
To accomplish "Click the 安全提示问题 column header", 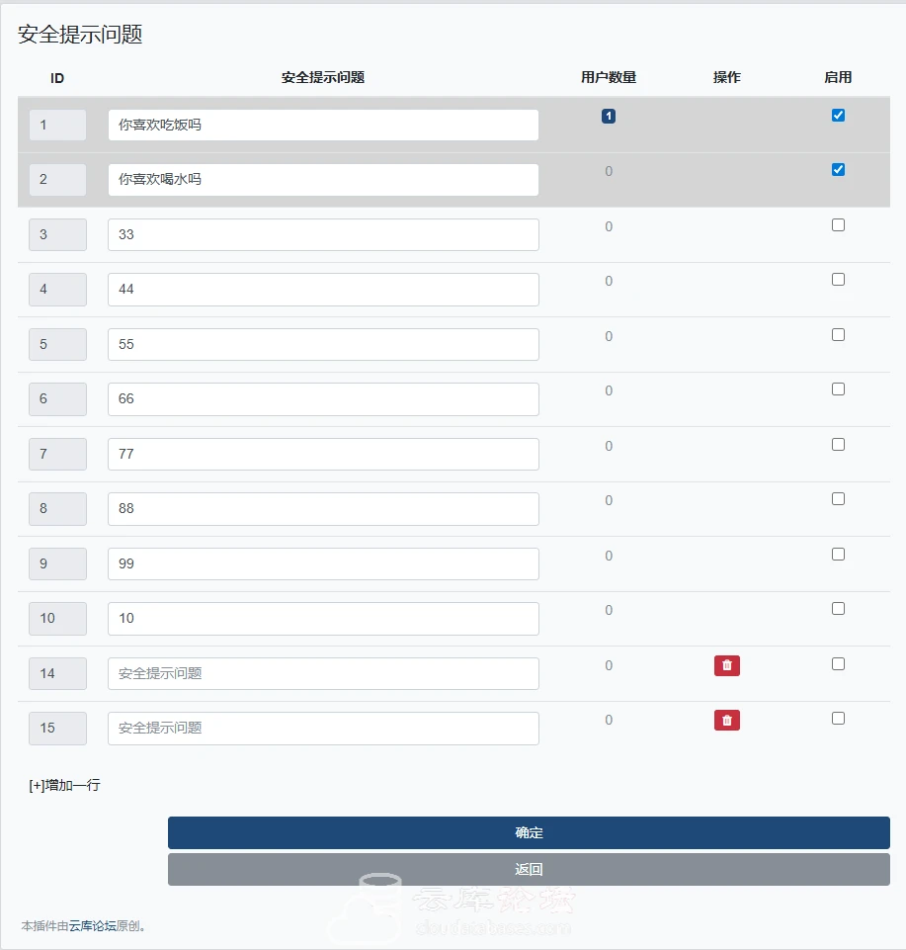I will click(x=321, y=77).
